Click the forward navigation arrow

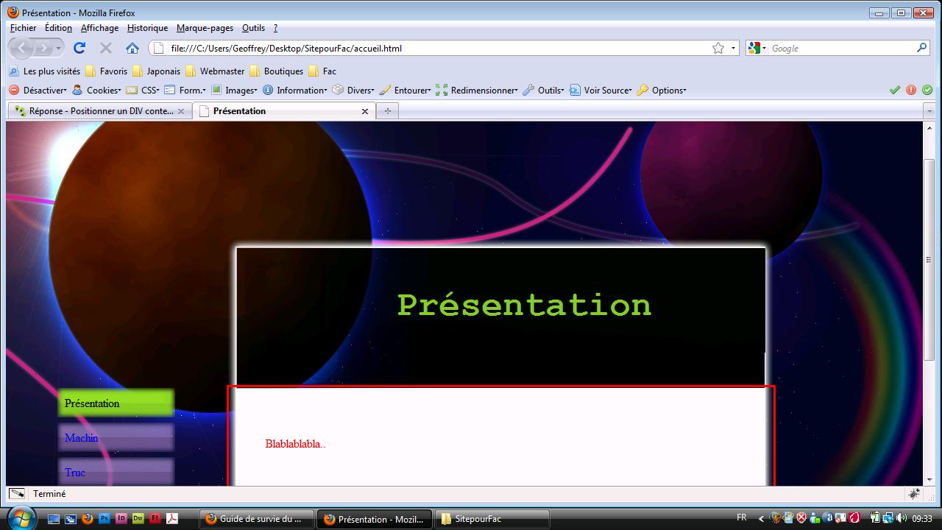coord(44,48)
